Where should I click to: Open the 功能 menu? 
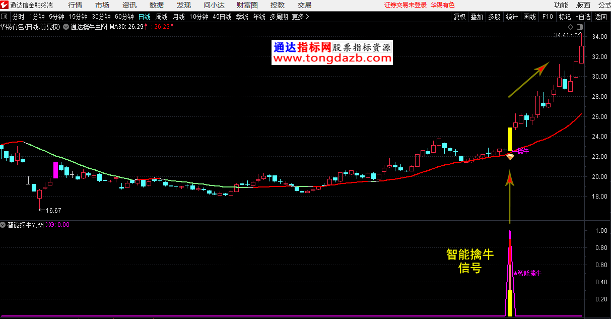tap(561, 5)
